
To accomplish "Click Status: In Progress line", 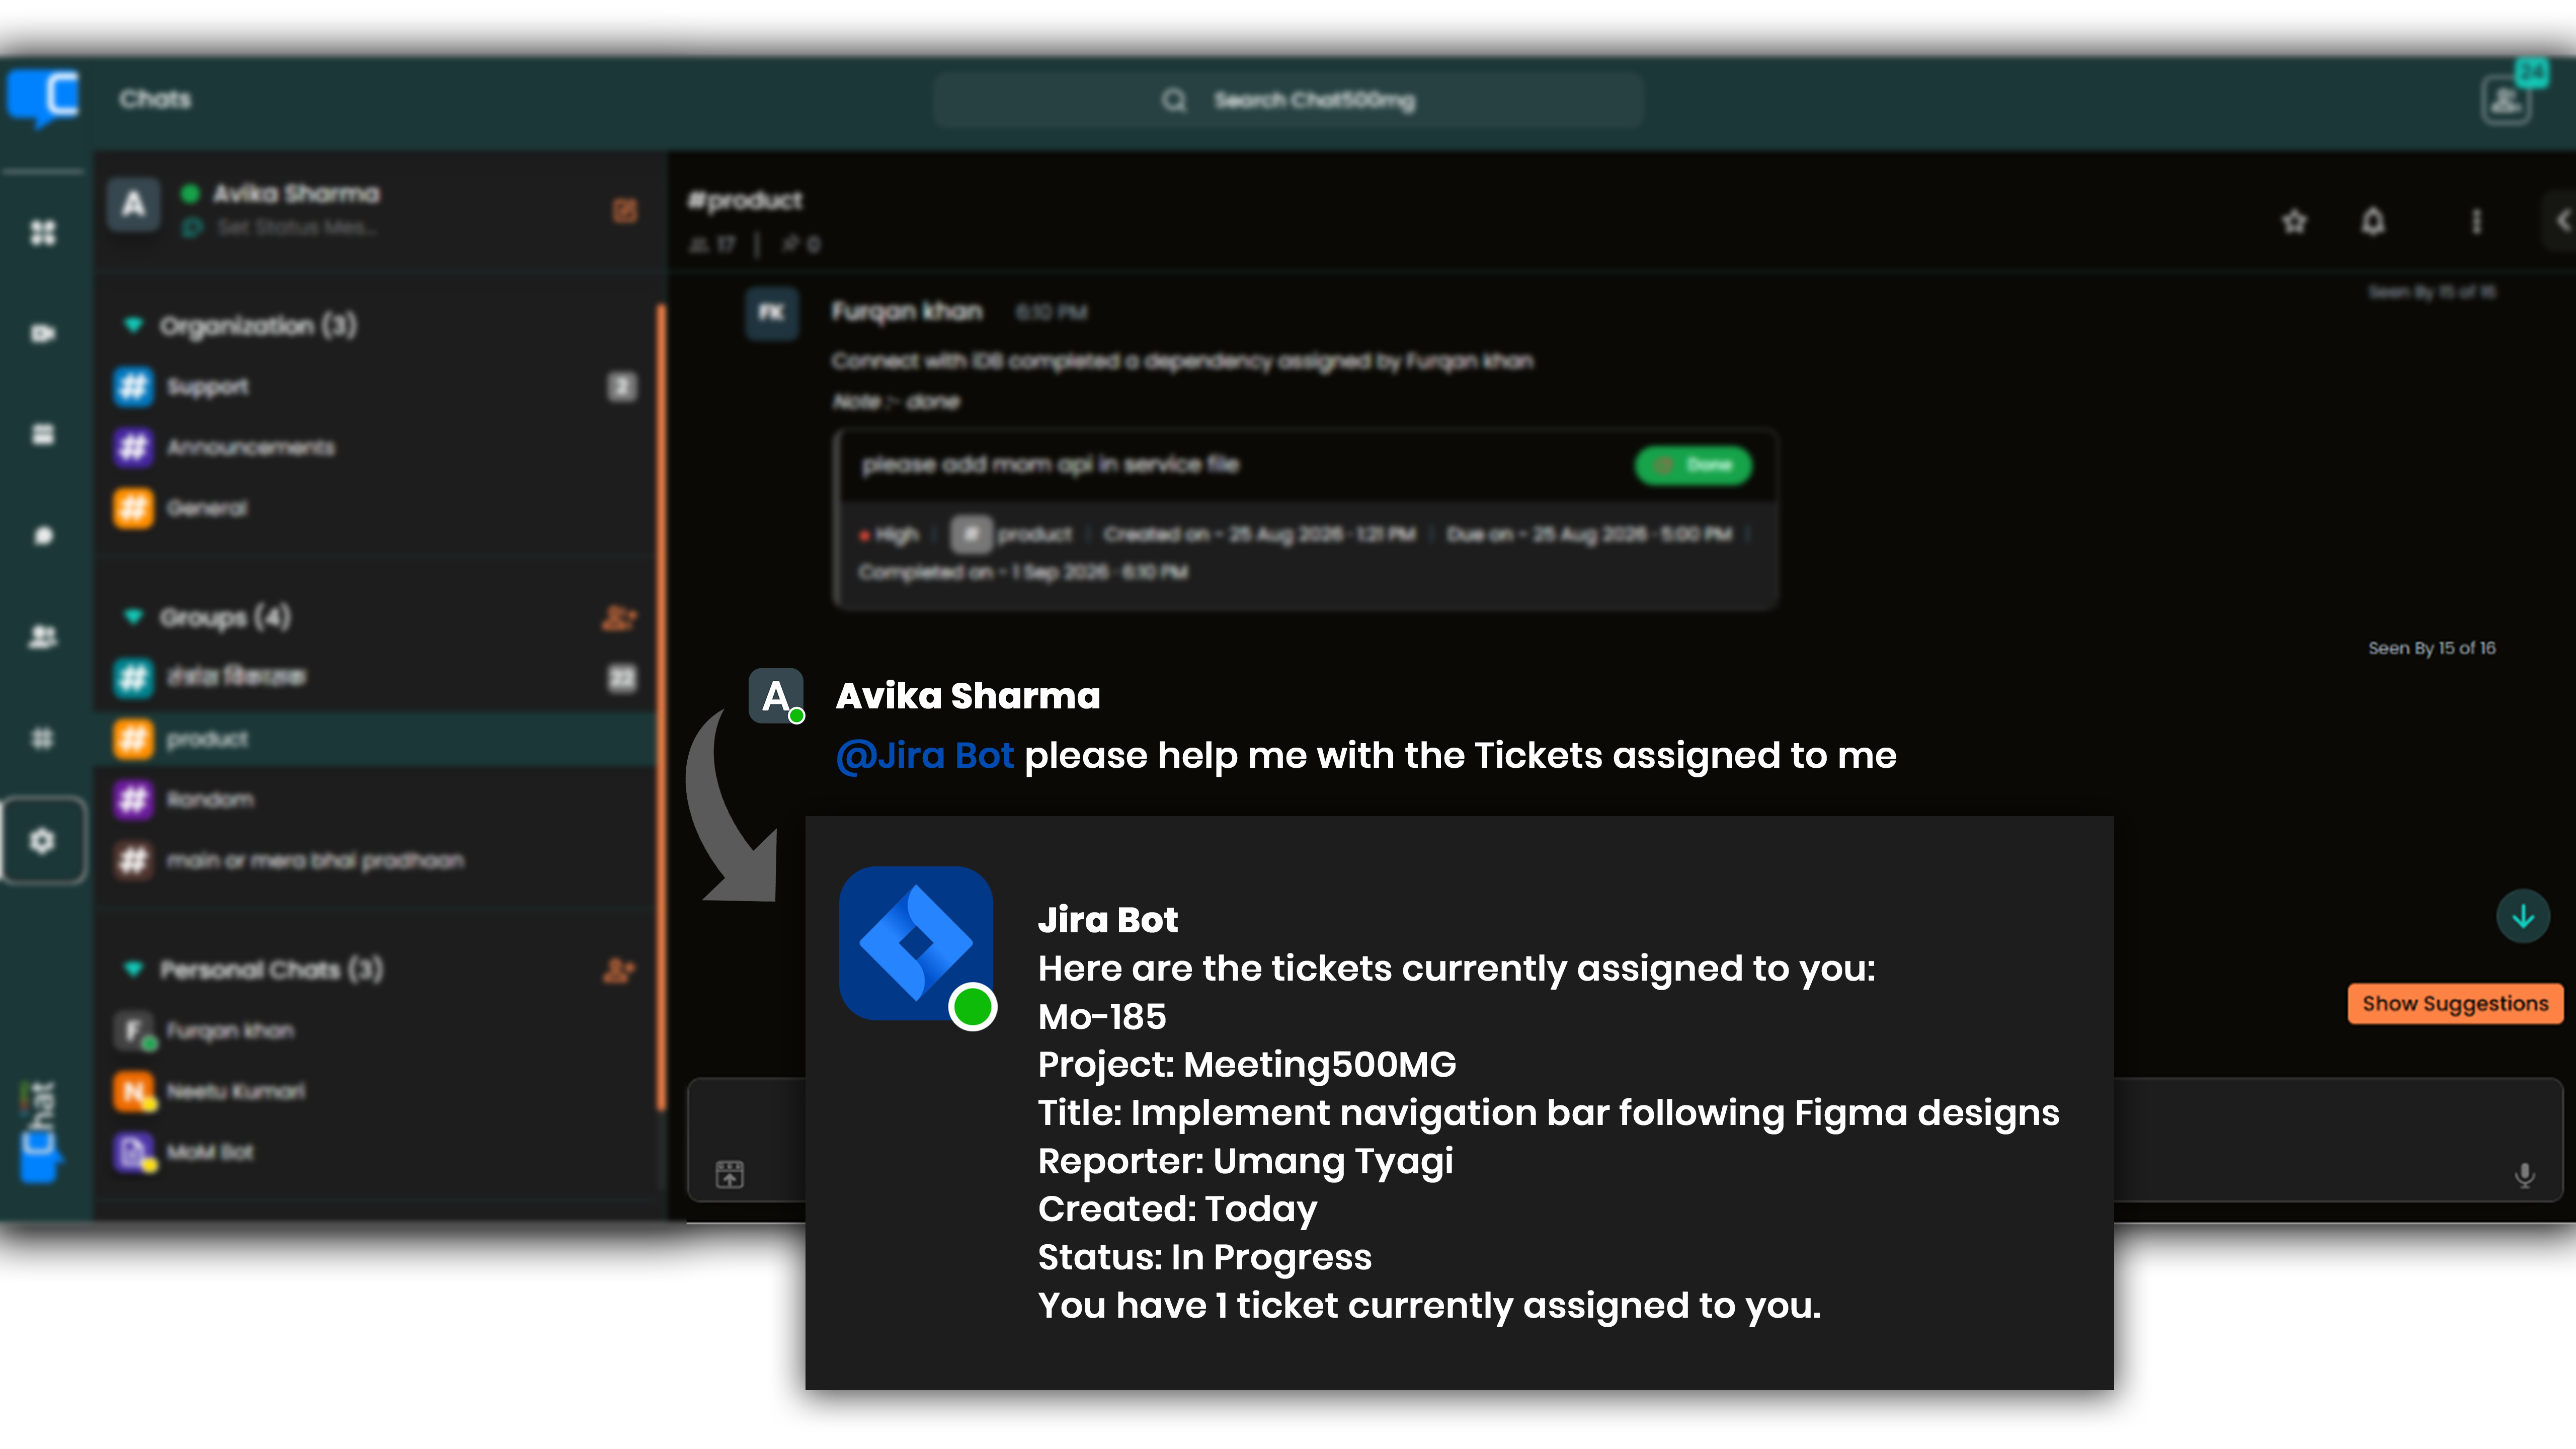I will (x=1205, y=1257).
